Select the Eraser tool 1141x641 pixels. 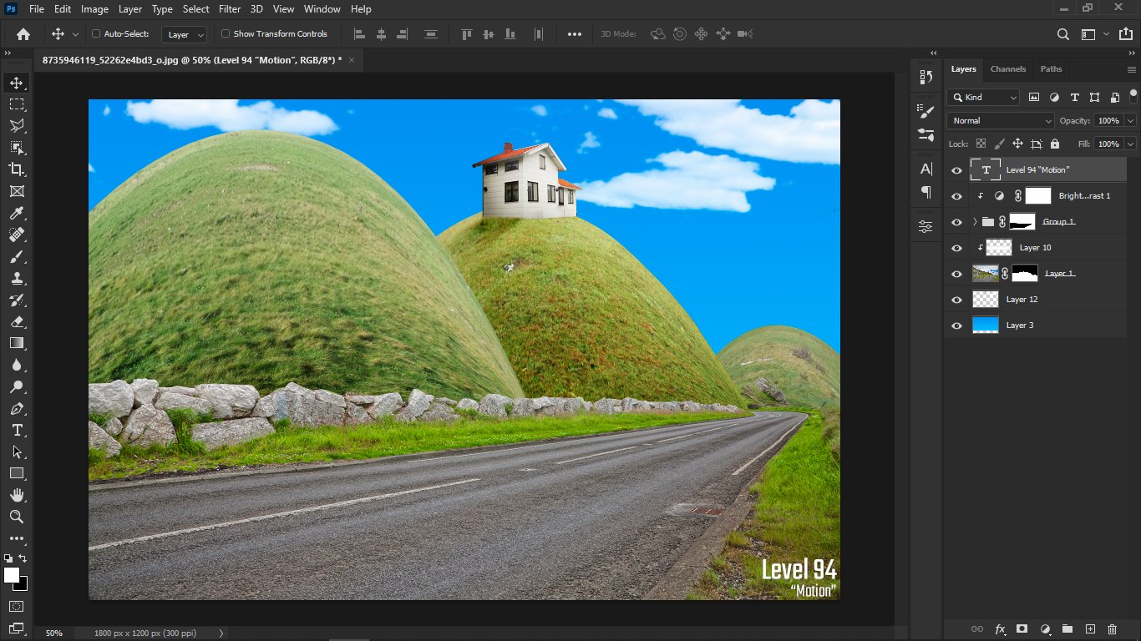pos(17,322)
